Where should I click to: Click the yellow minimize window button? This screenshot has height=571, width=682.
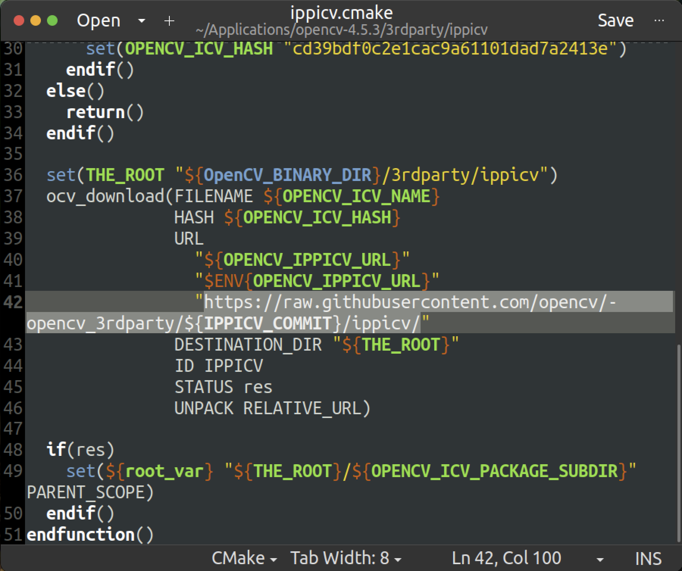click(x=36, y=20)
